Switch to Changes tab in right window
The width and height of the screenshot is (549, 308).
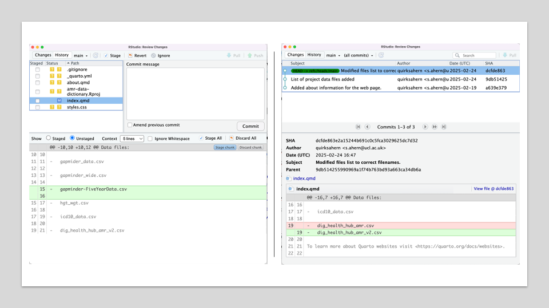click(296, 55)
